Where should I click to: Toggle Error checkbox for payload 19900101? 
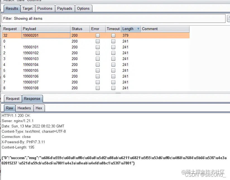tap(98, 47)
